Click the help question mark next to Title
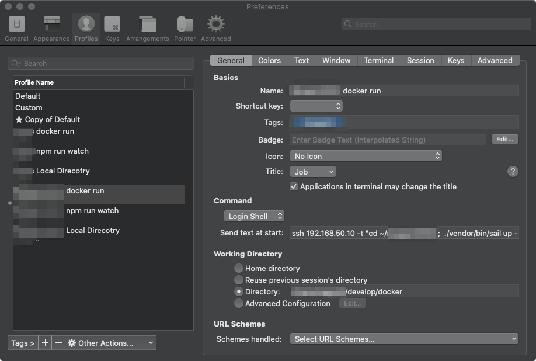Screen dimensions: 536x361 [513, 172]
